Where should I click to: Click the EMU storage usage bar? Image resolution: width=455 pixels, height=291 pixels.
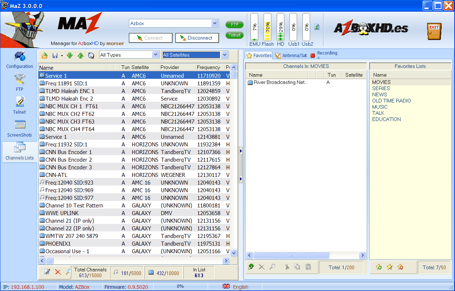[255, 27]
